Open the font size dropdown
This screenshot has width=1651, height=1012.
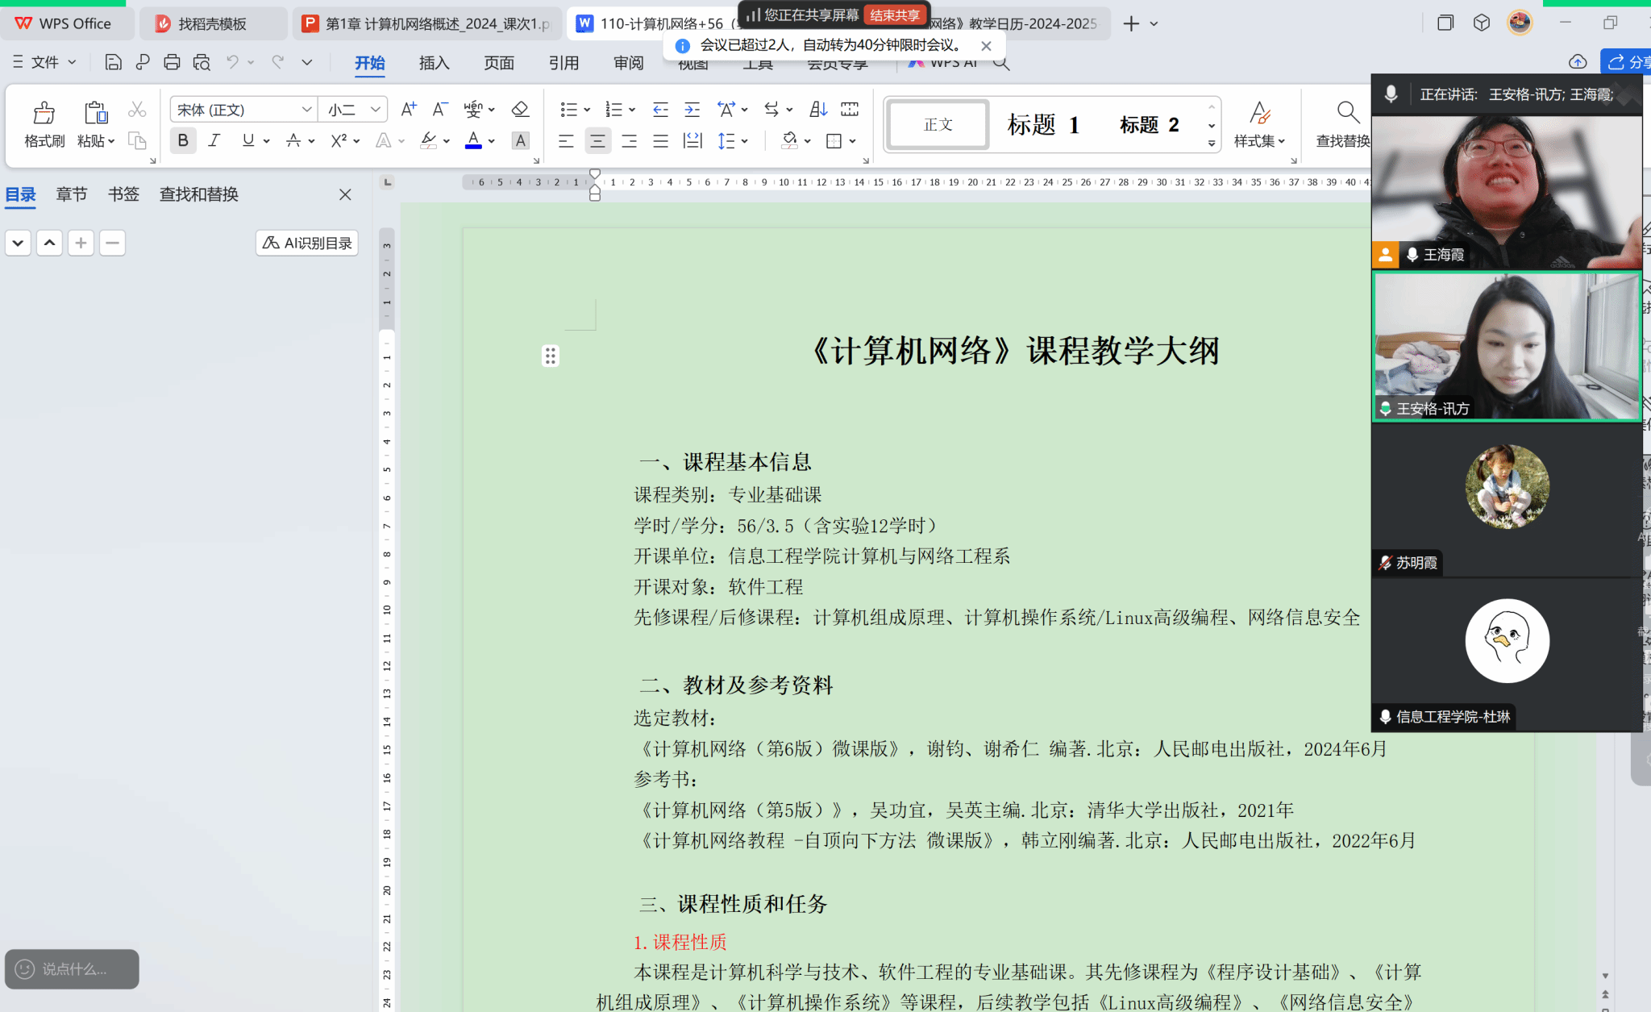(x=375, y=109)
